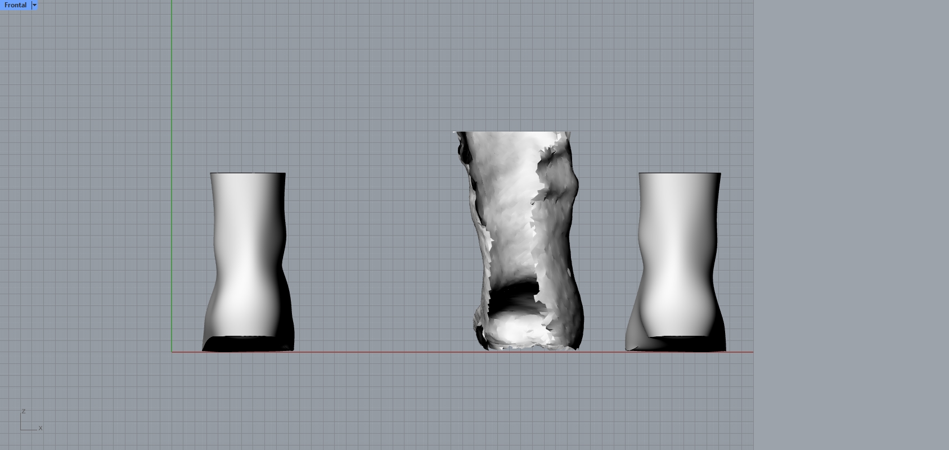Click the flat top edge of scanned mesh
Viewport: 949px width, 450px height.
512,132
